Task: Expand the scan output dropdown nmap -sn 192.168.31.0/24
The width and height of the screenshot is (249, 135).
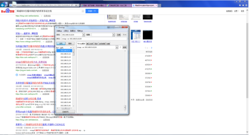Action: [x=117, y=47]
